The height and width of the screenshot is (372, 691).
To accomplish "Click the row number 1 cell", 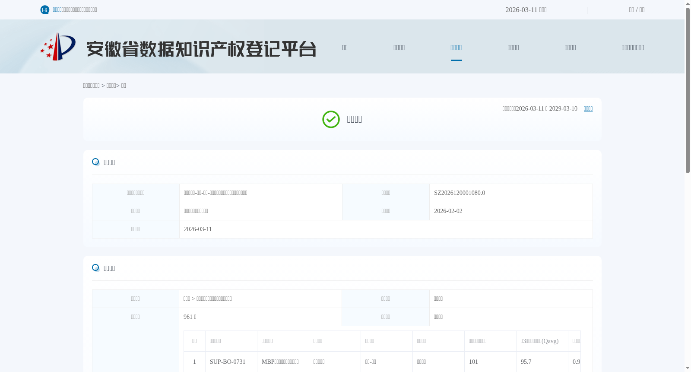I will point(194,362).
